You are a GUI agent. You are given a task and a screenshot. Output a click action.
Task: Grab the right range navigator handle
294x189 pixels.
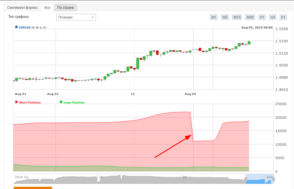point(273,179)
